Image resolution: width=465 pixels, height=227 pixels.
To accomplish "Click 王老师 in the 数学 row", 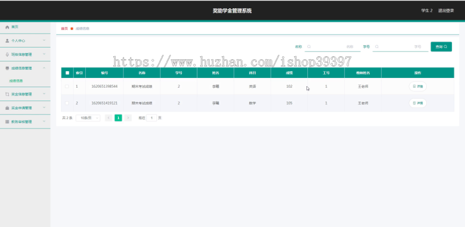I will [363, 103].
